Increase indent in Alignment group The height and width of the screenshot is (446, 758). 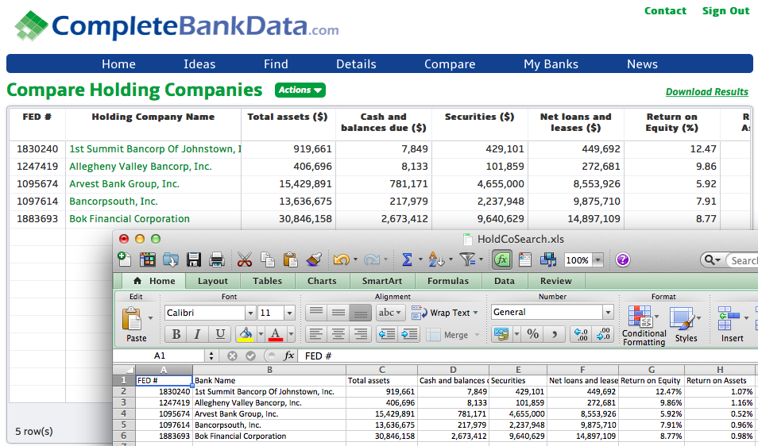(409, 334)
